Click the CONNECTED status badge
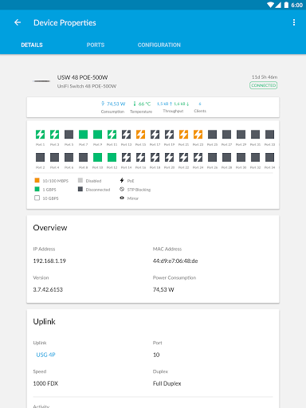The height and width of the screenshot is (408, 306). (x=263, y=85)
